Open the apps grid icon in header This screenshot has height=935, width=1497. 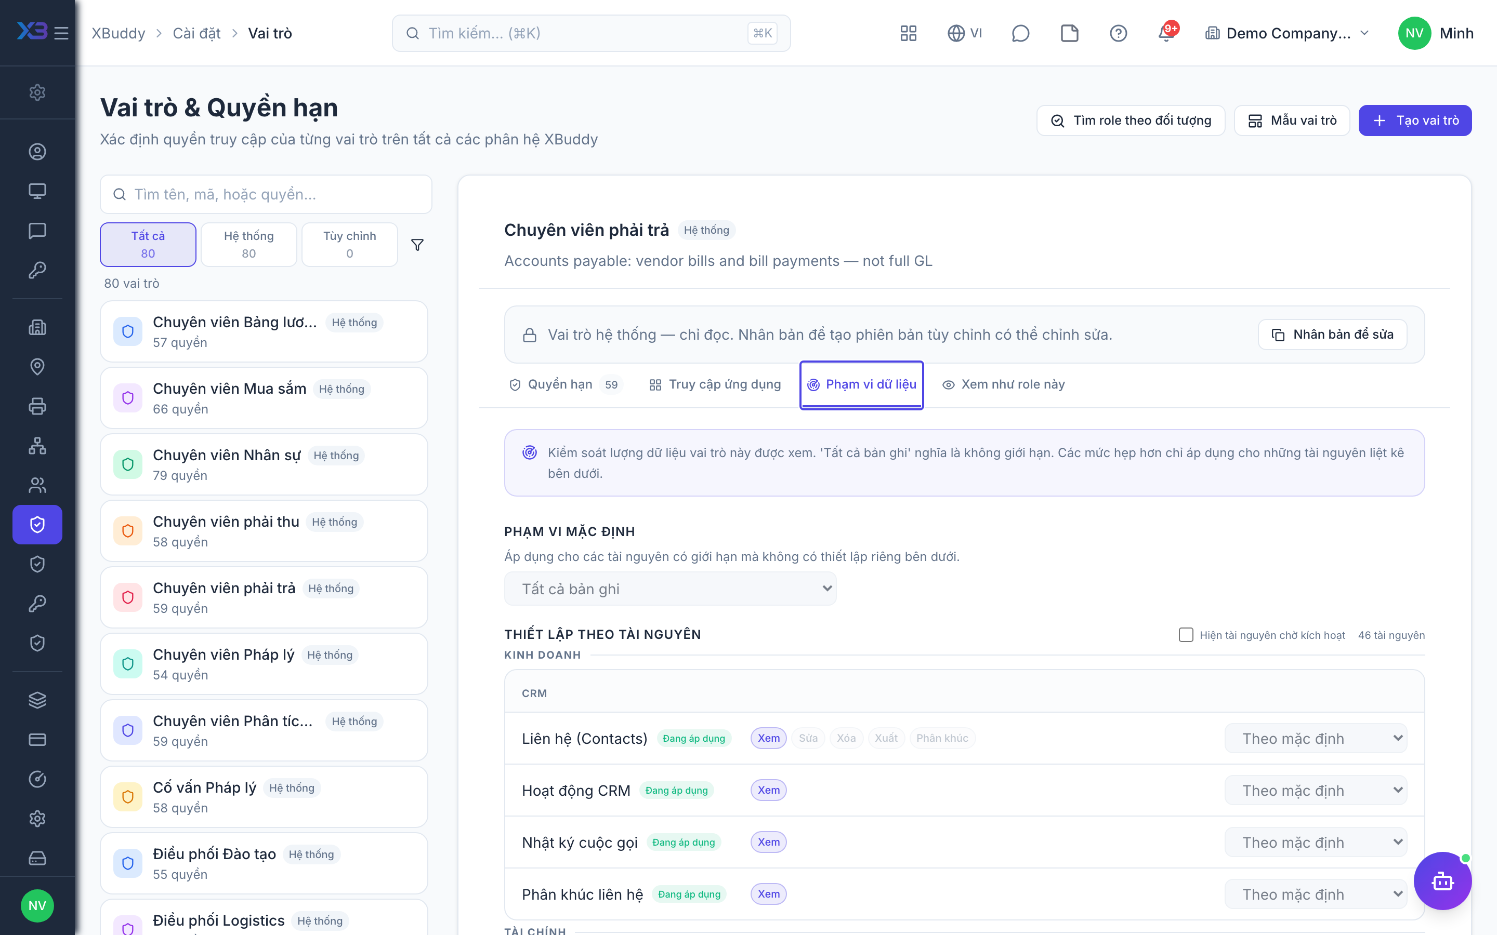[908, 33]
